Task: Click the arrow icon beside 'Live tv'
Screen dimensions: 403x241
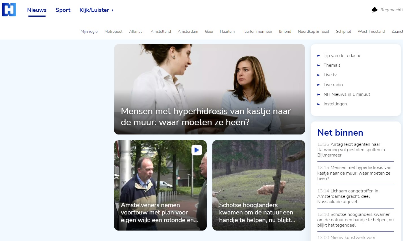Action: point(319,75)
